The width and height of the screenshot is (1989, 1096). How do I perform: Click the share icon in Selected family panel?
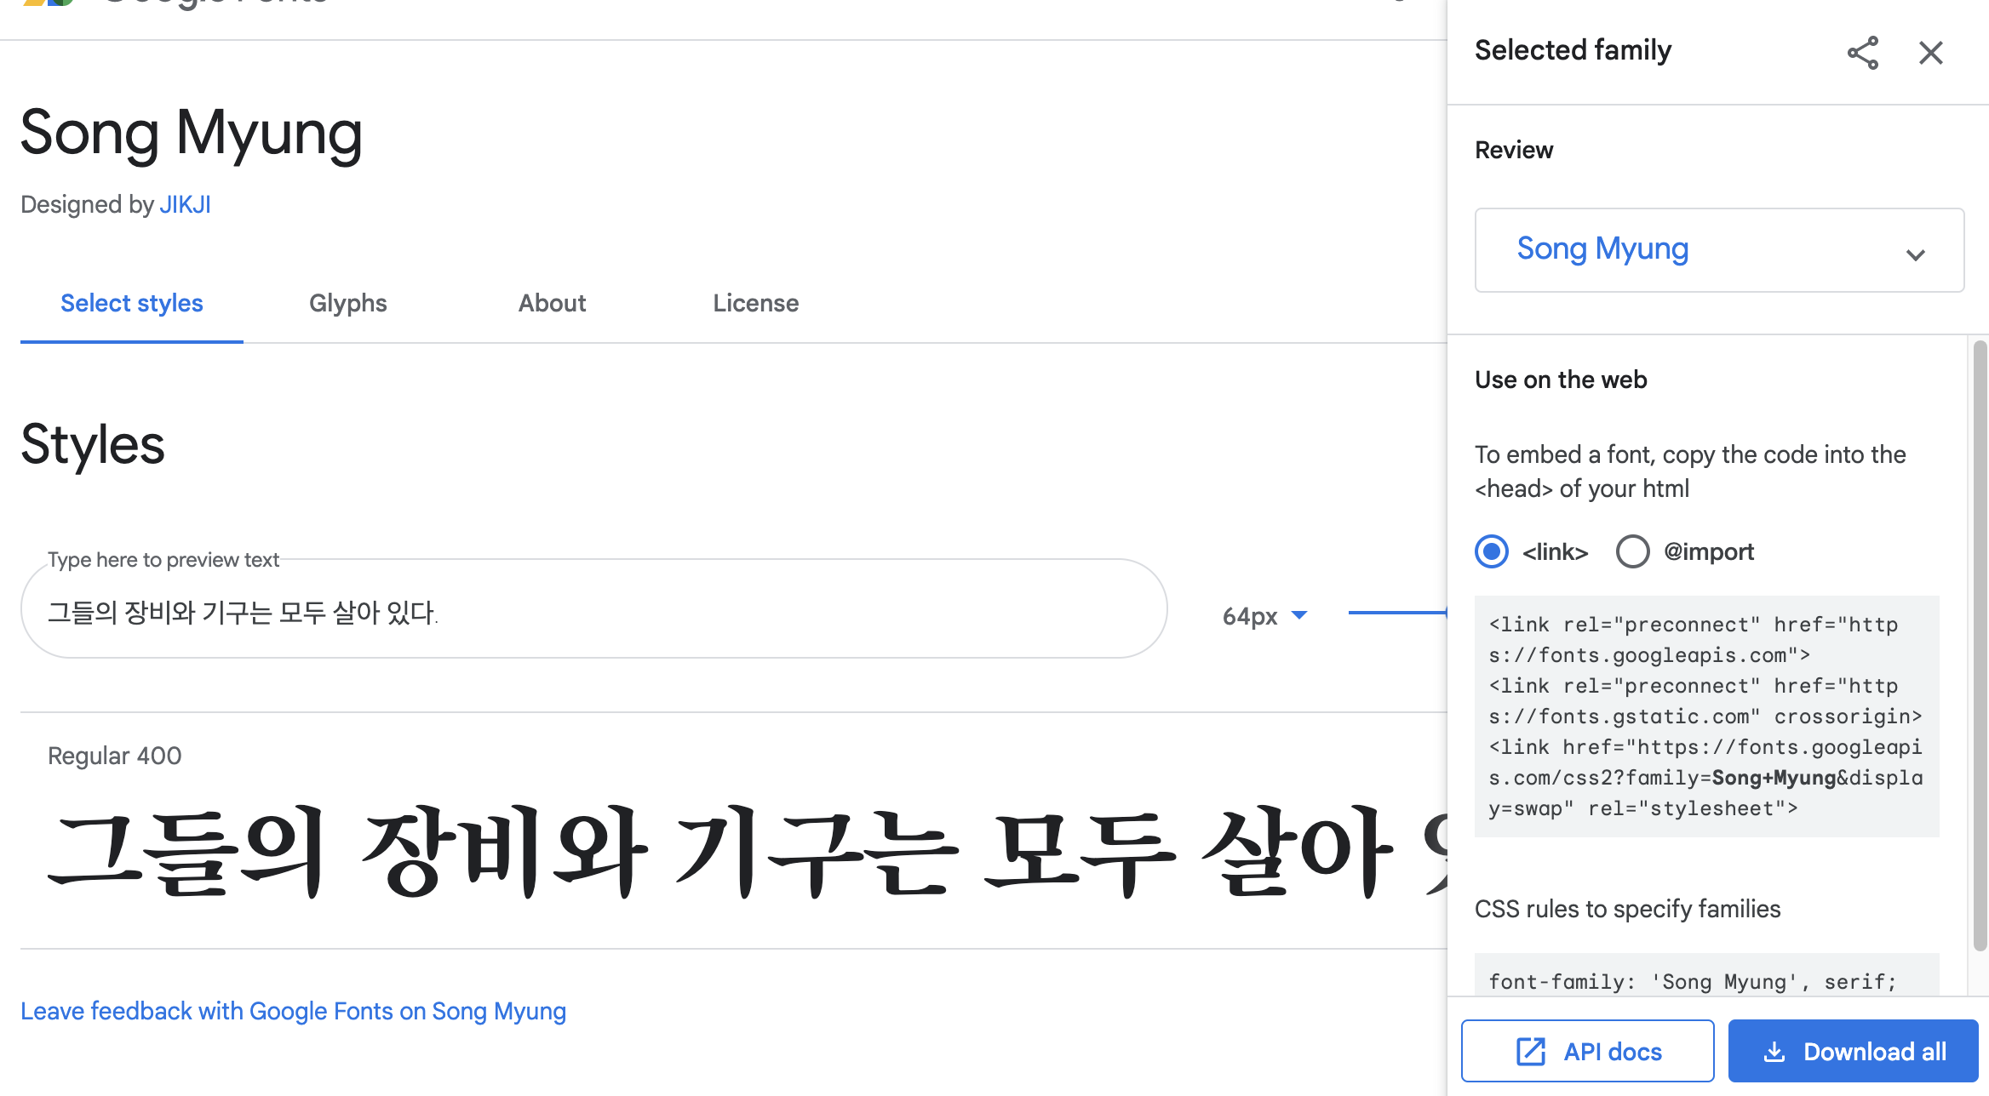pyautogui.click(x=1863, y=53)
